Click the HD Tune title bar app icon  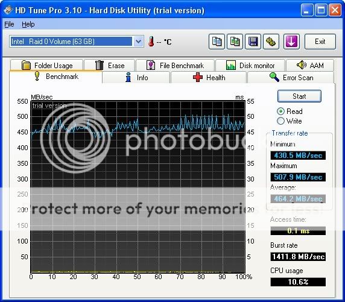click(8, 10)
